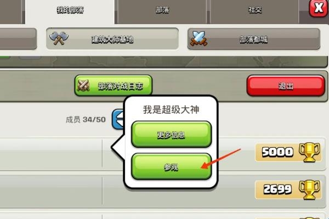Open the 社交 tab
The width and height of the screenshot is (329, 219).
[x=254, y=10]
